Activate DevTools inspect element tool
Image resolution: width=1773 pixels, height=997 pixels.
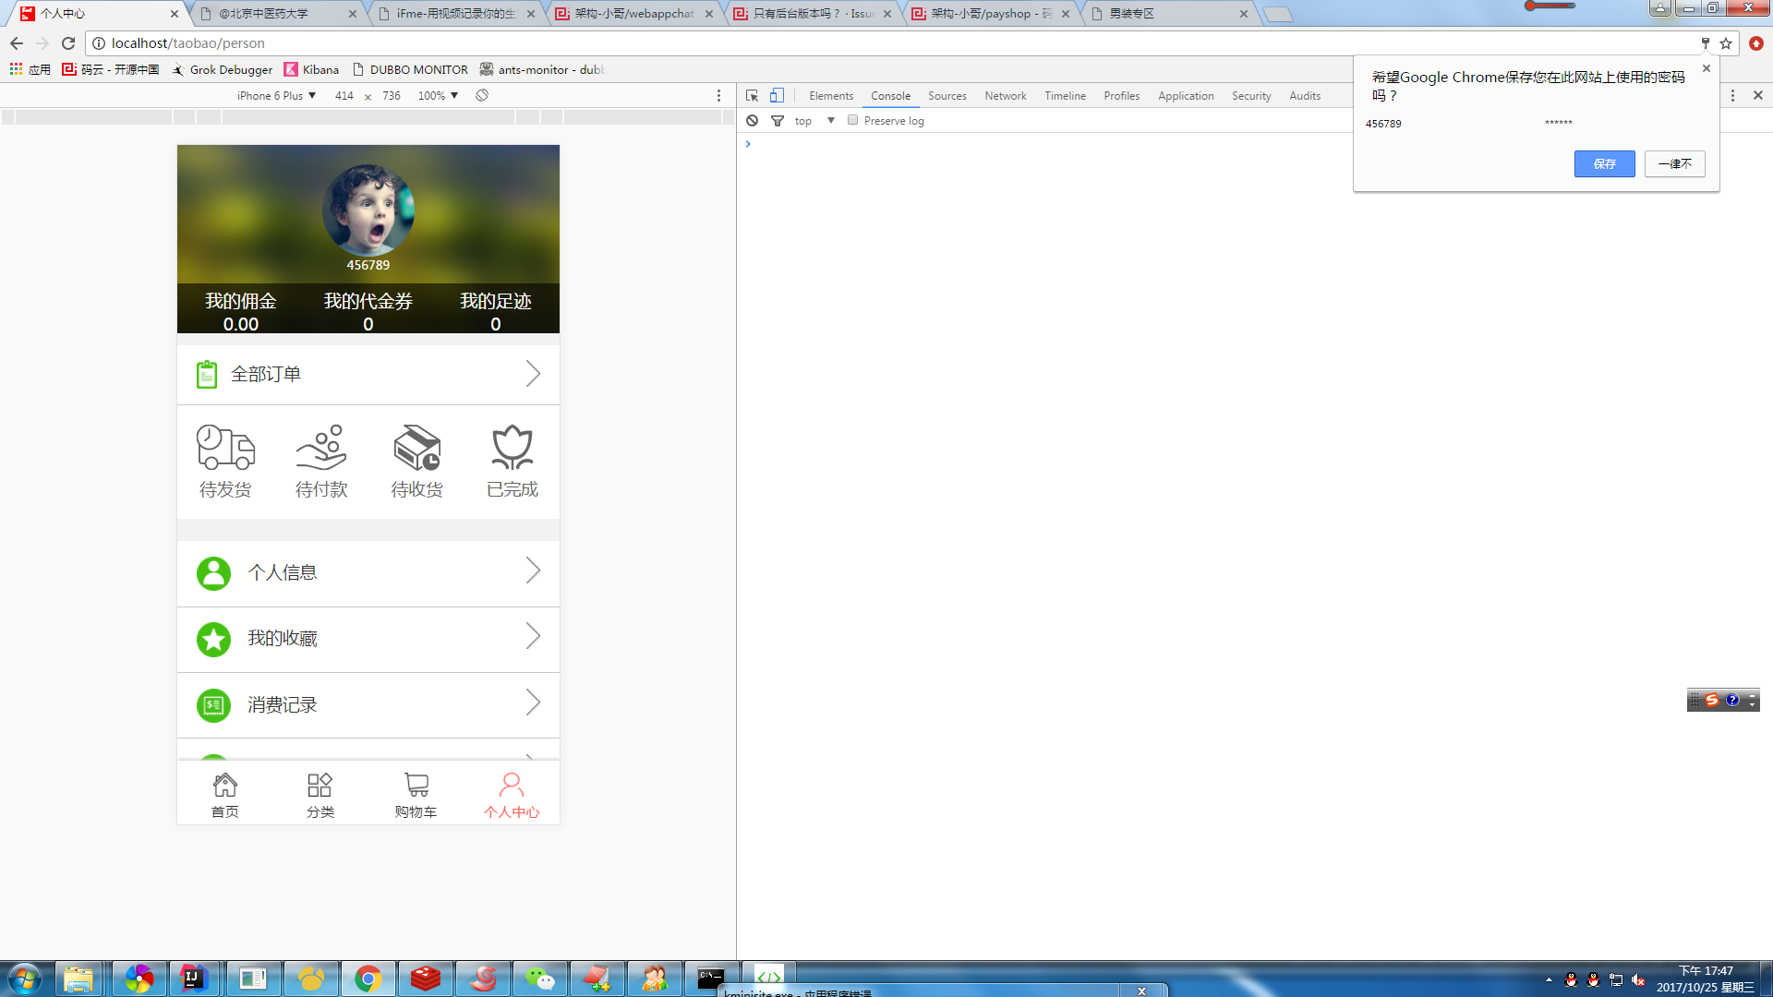tap(753, 95)
